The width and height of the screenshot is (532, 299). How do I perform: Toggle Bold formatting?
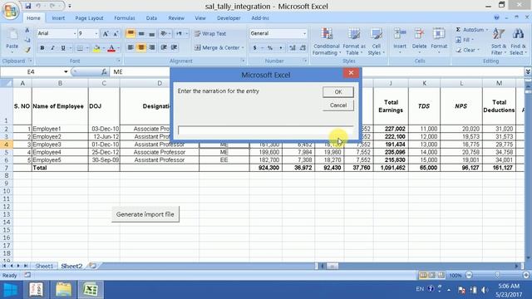coord(42,48)
